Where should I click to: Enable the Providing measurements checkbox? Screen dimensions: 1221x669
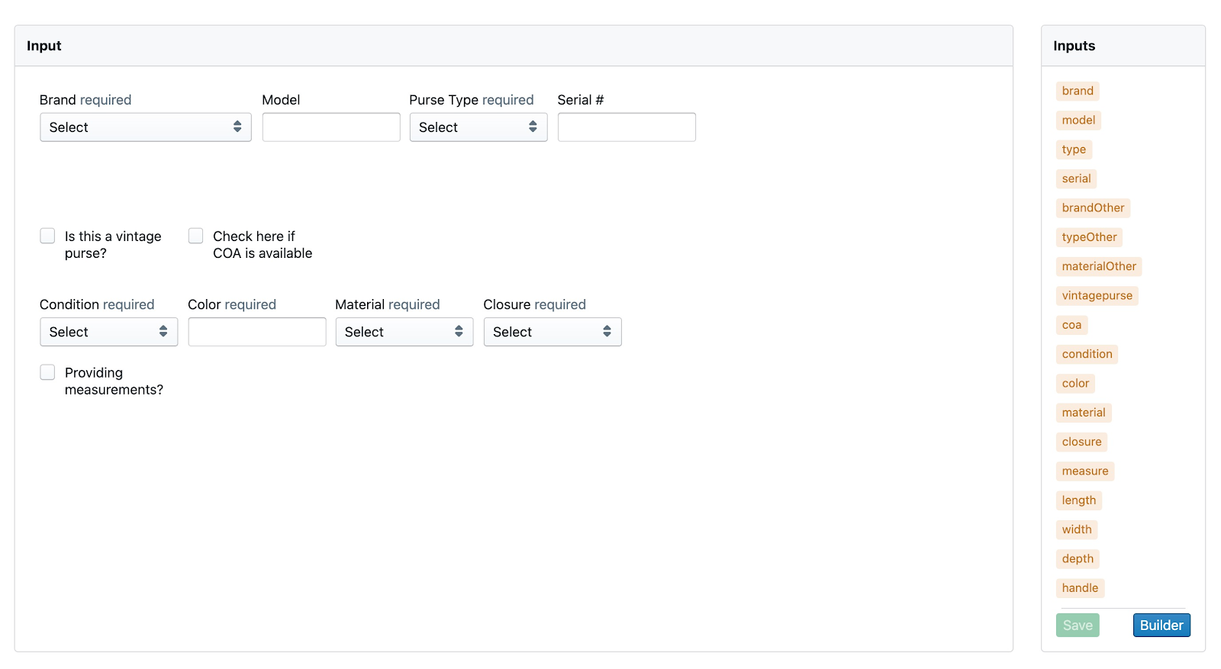tap(48, 373)
